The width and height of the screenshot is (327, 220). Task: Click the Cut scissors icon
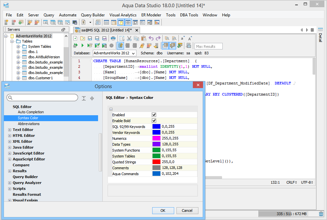[x=129, y=39]
